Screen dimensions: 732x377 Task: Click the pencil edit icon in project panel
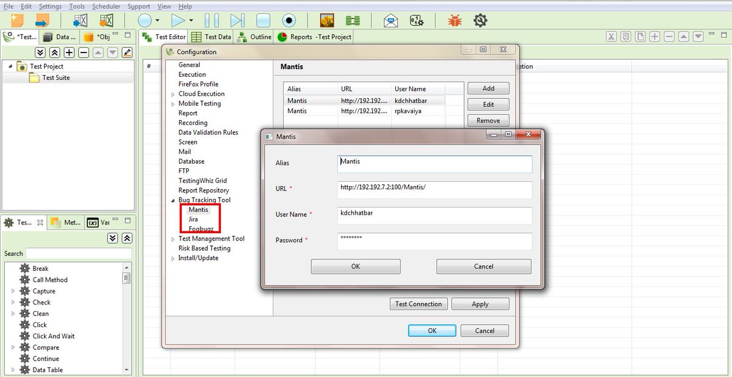127,52
